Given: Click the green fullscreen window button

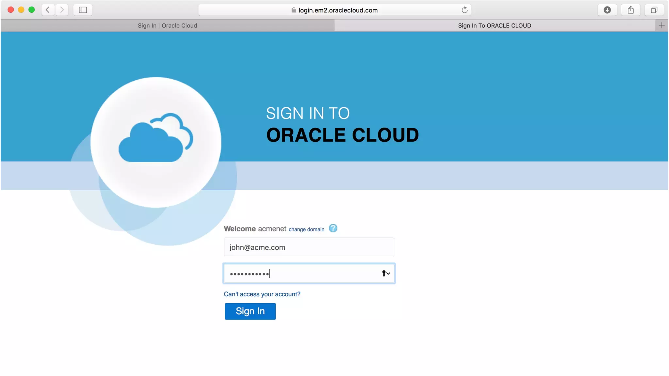Looking at the screenshot, I should pos(32,10).
